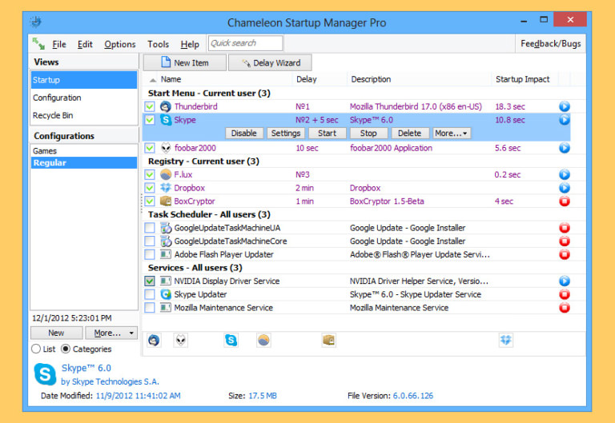The width and height of the screenshot is (615, 423).
Task: Click the BoxCryptor icon in the bottom timeline
Action: [x=328, y=341]
